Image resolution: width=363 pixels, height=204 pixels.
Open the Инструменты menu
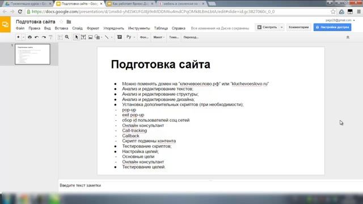coord(139,28)
